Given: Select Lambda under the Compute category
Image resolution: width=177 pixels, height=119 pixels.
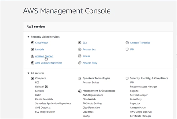Looking at the screenshot, I should pyautogui.click(x=40, y=91).
